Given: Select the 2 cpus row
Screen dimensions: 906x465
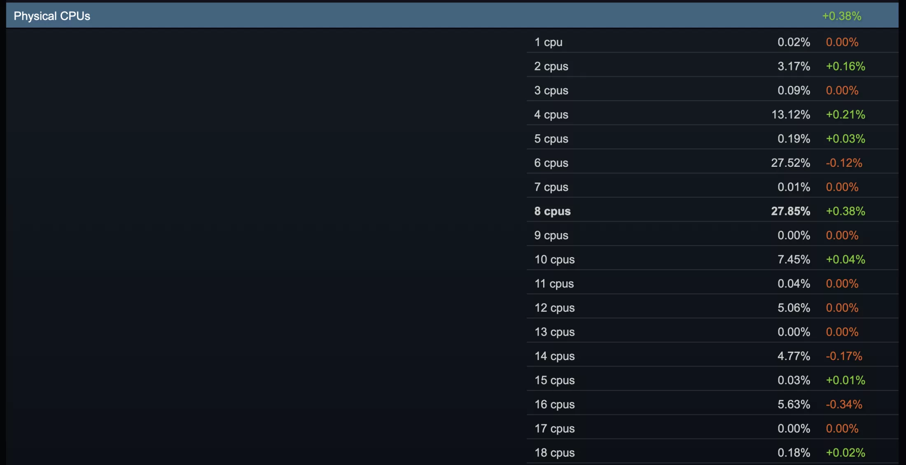Looking at the screenshot, I should (712, 66).
